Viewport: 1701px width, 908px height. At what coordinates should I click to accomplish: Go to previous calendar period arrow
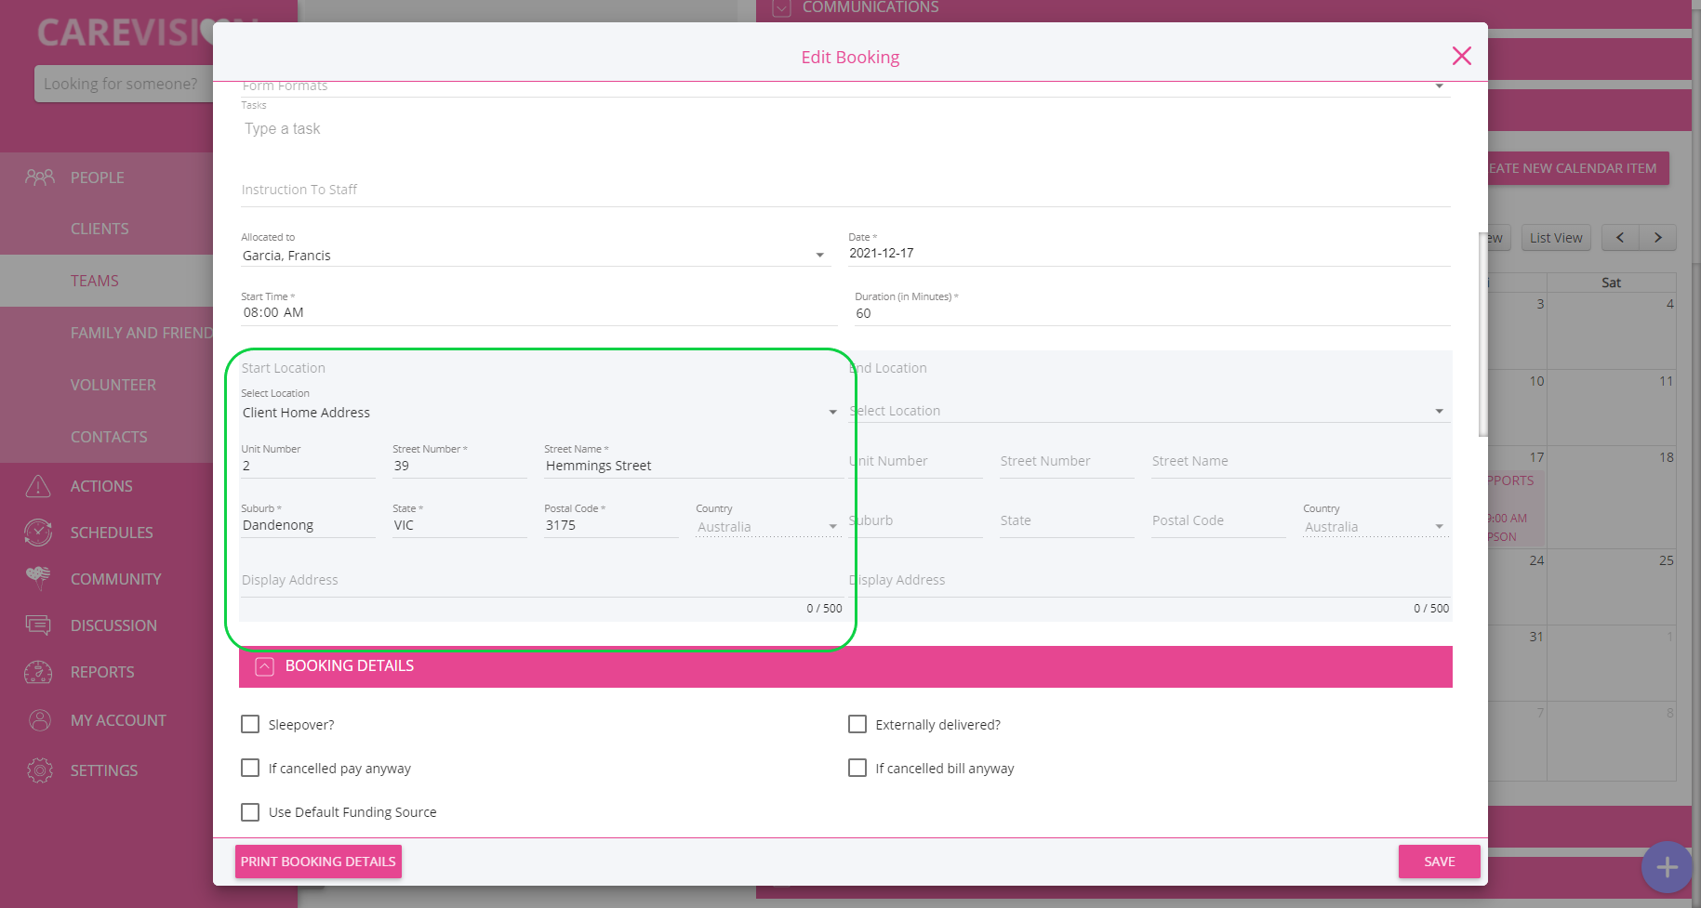[x=1620, y=238]
